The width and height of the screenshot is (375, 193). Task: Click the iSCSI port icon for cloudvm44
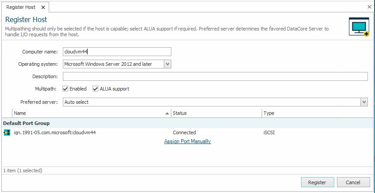(x=7, y=132)
